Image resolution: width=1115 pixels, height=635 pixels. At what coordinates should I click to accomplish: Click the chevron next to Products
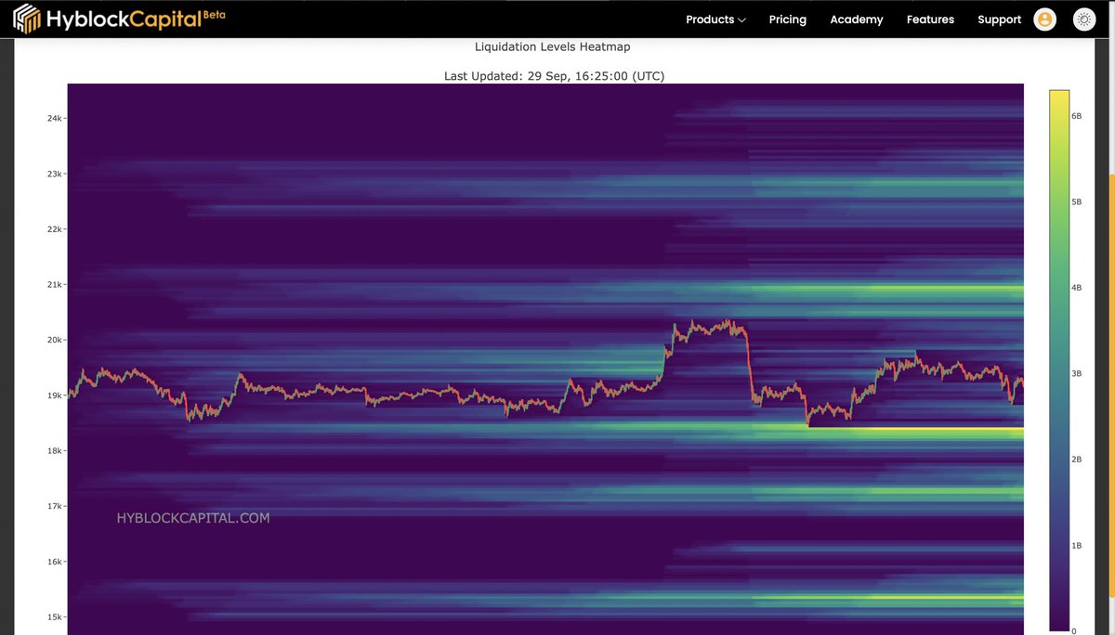pos(740,19)
